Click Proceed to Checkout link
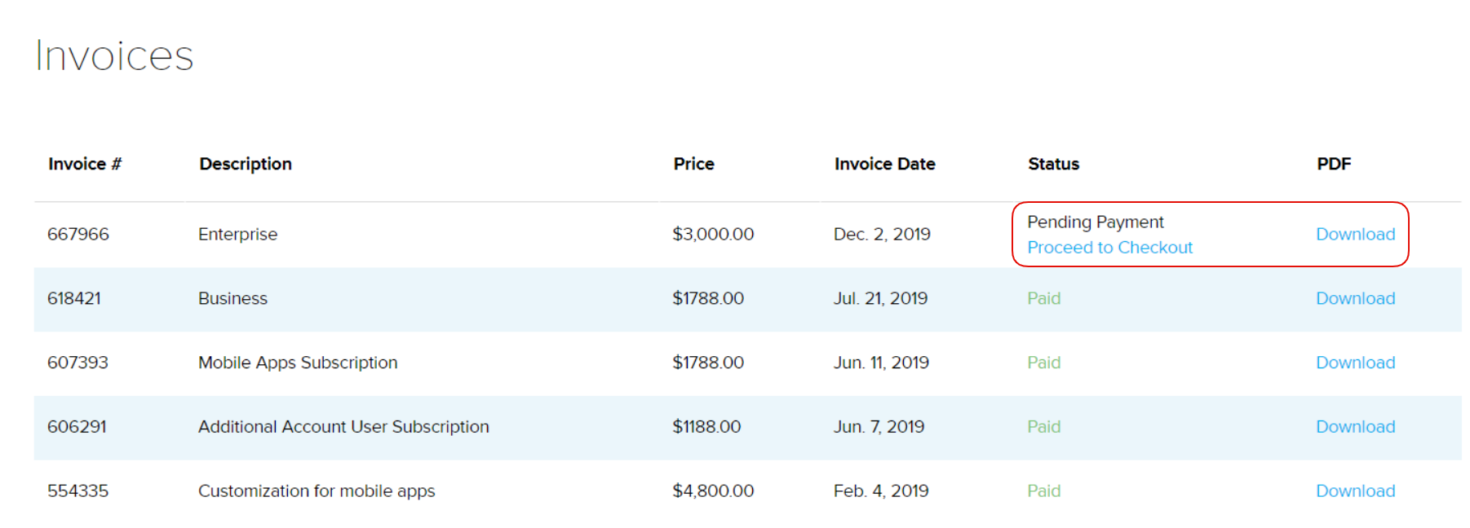The width and height of the screenshot is (1470, 528). point(1109,248)
